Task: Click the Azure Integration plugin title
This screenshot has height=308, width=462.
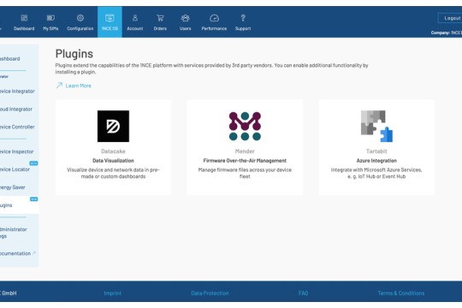Action: pos(376,160)
